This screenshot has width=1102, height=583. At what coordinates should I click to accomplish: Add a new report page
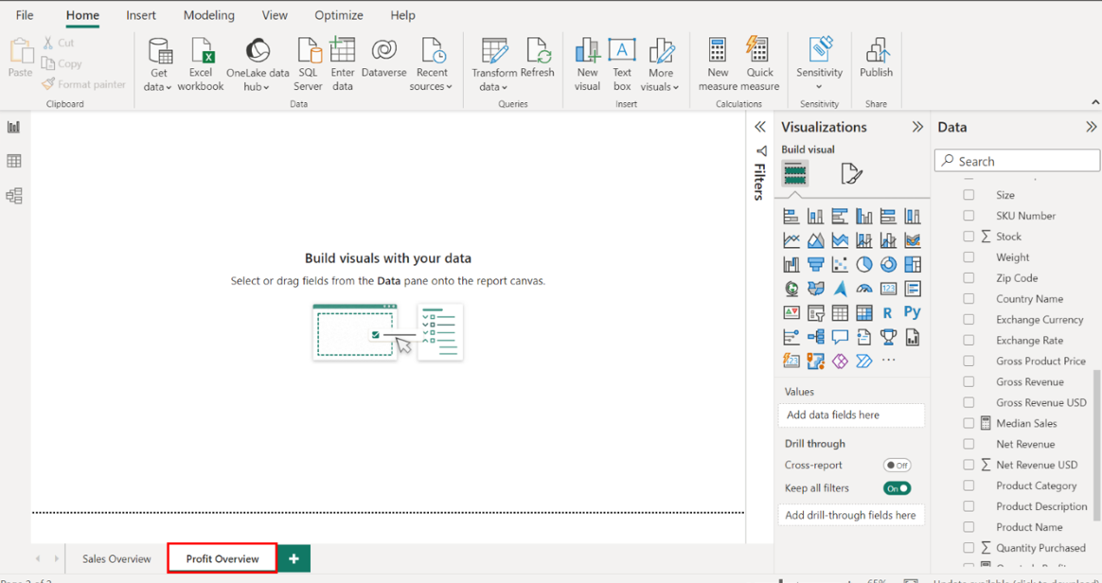293,558
